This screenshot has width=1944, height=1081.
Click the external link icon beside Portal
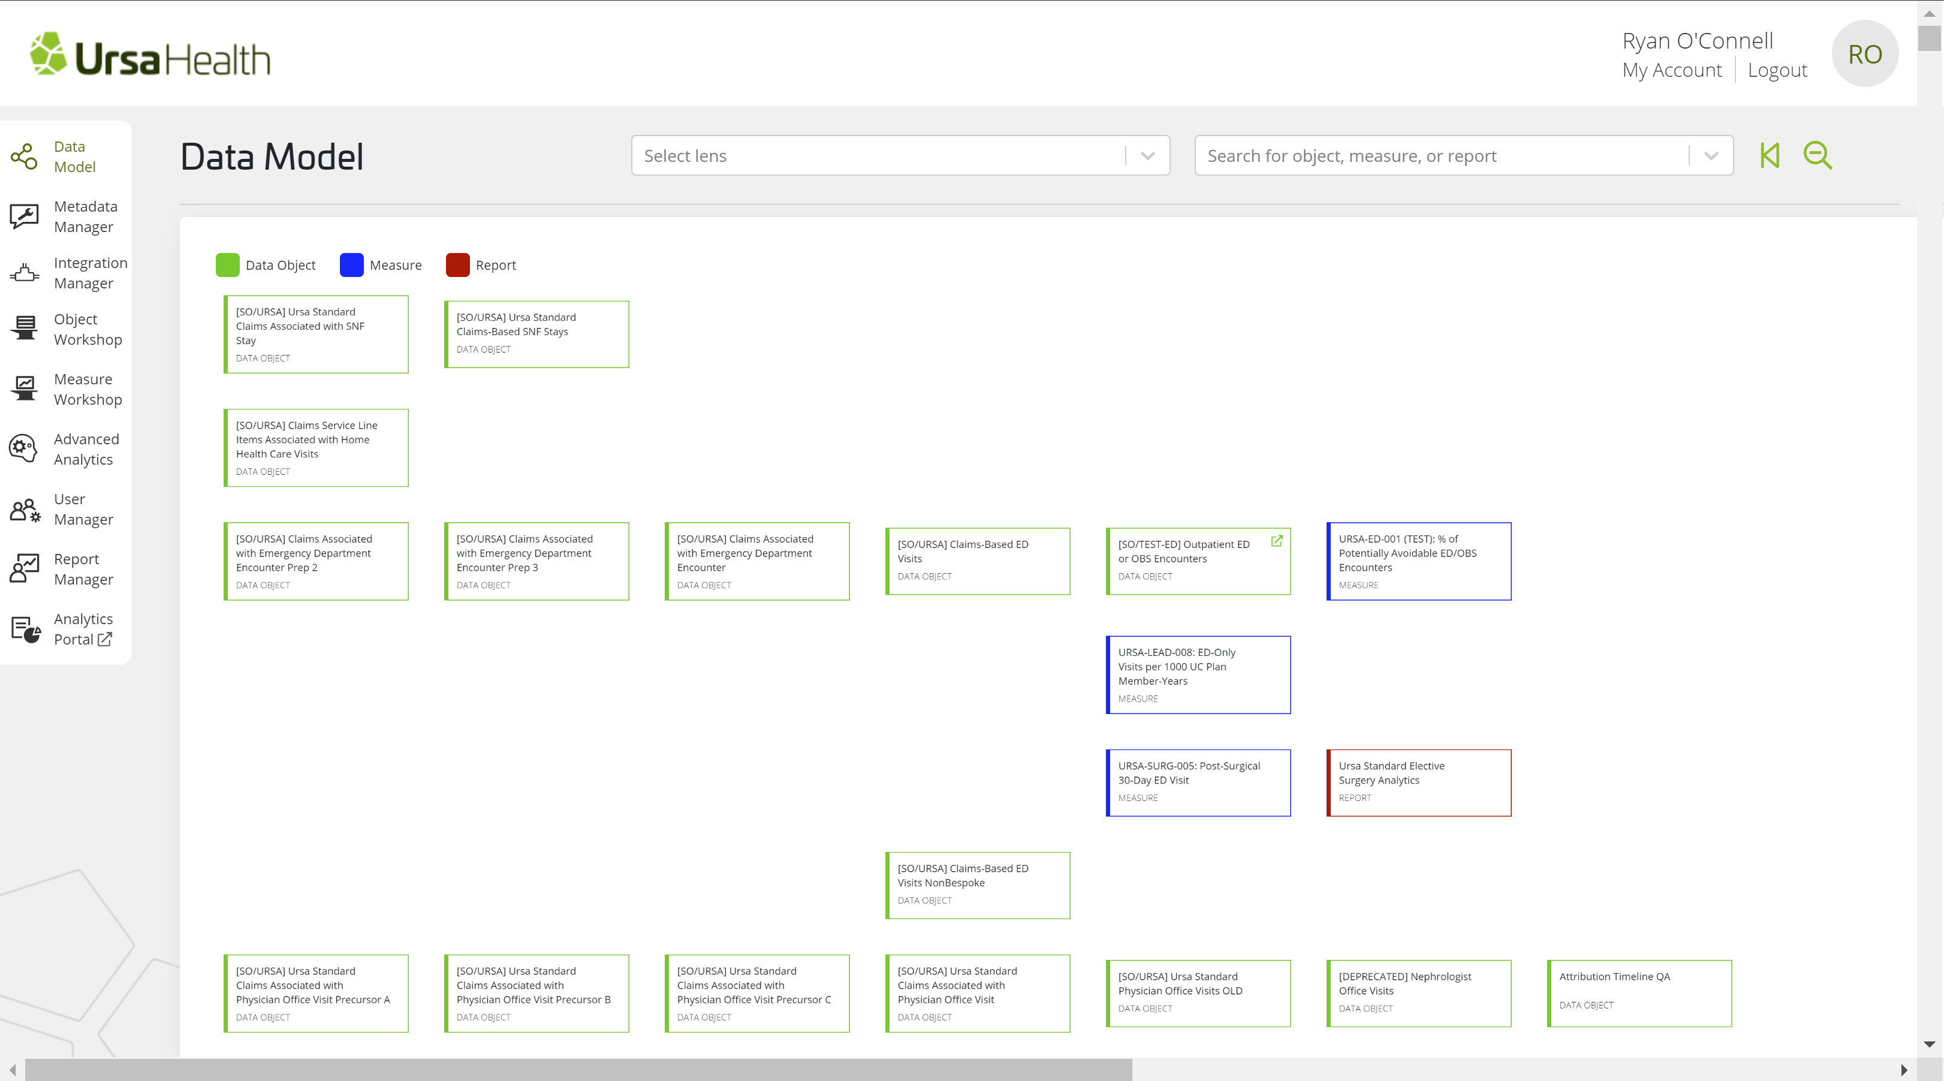pos(105,639)
